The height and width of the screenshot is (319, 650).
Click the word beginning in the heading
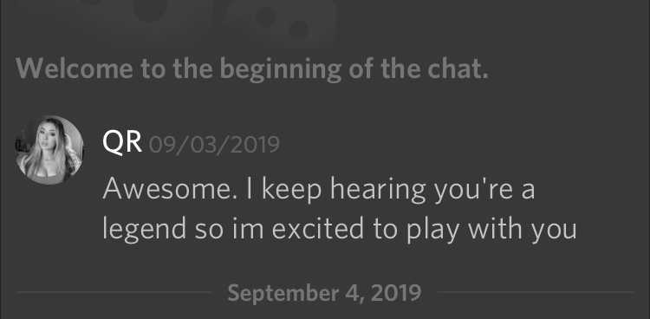point(280,70)
